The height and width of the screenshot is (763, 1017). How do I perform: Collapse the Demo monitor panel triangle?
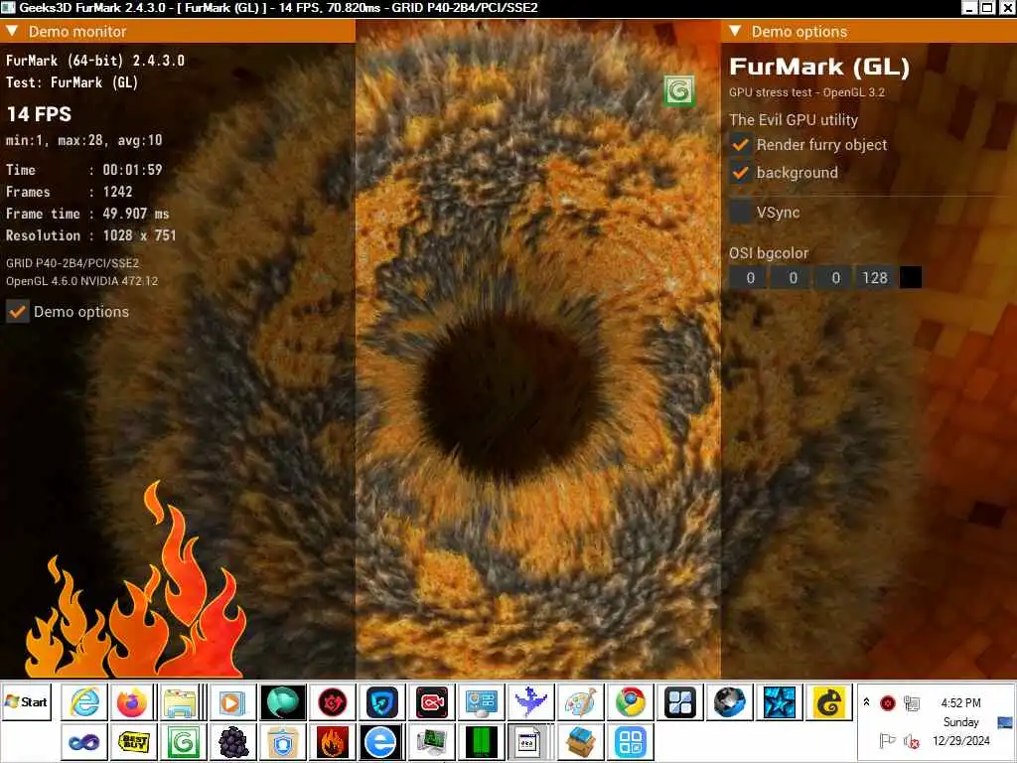[x=12, y=31]
